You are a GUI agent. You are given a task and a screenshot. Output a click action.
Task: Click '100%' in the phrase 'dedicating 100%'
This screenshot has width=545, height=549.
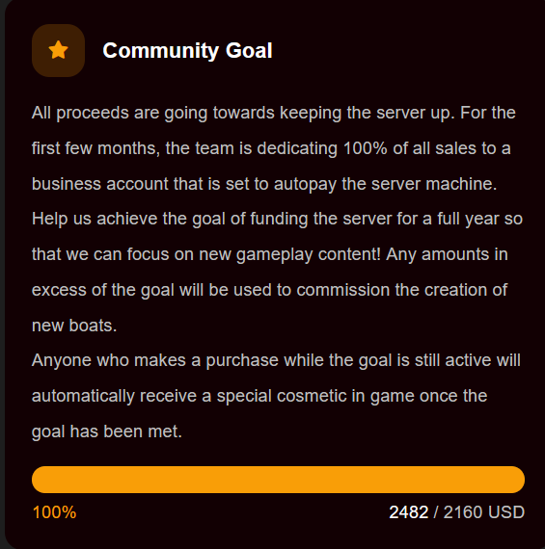click(x=365, y=148)
